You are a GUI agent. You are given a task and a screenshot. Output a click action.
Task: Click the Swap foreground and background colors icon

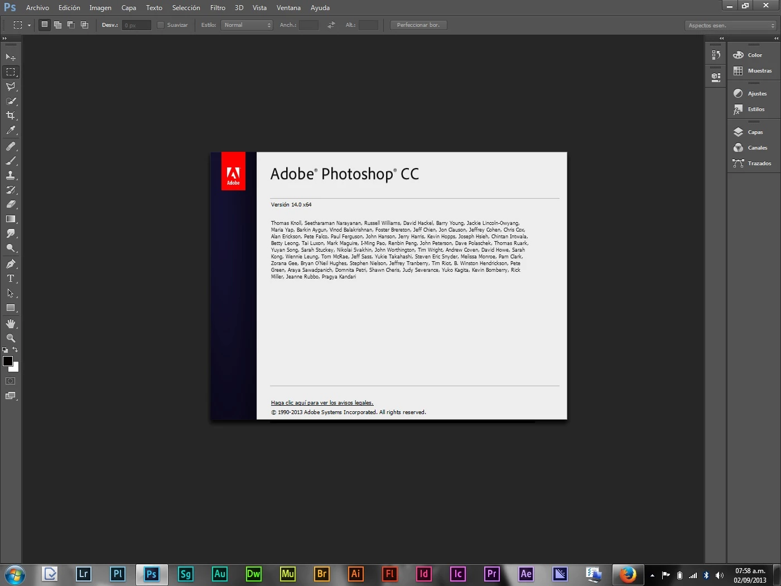(x=16, y=350)
